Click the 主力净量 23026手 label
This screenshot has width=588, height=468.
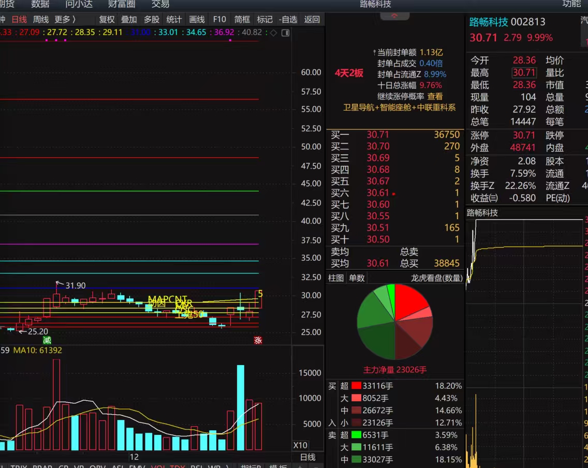tap(395, 370)
